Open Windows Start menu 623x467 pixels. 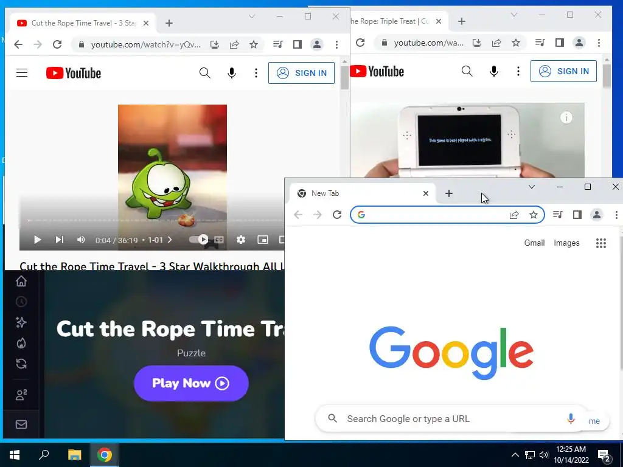coord(15,455)
